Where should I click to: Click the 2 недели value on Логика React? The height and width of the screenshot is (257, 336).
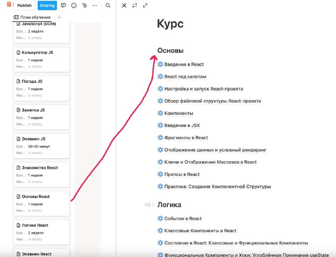coord(36,233)
